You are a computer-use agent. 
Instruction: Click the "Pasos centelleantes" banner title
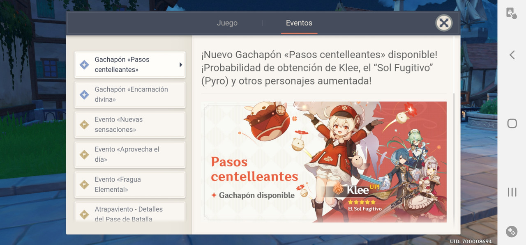[x=254, y=169]
